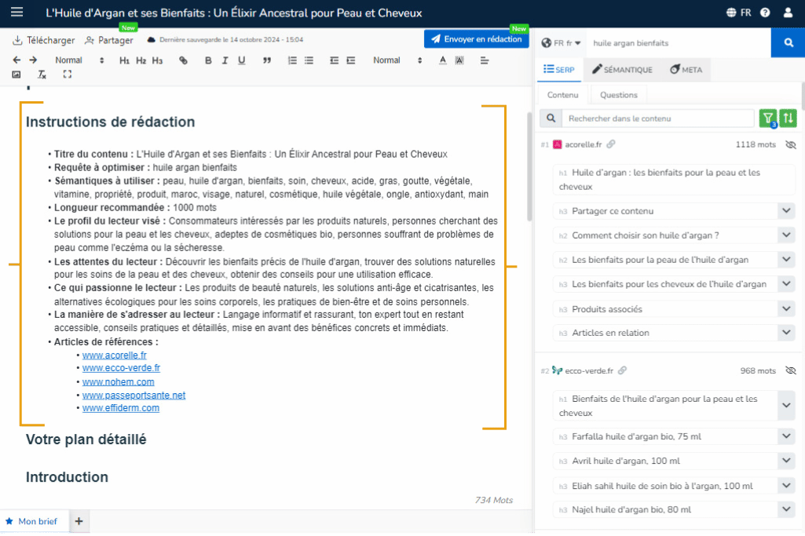Screen dimensions: 805x536
Task: Open the font size Normal dropdown
Action: point(397,60)
